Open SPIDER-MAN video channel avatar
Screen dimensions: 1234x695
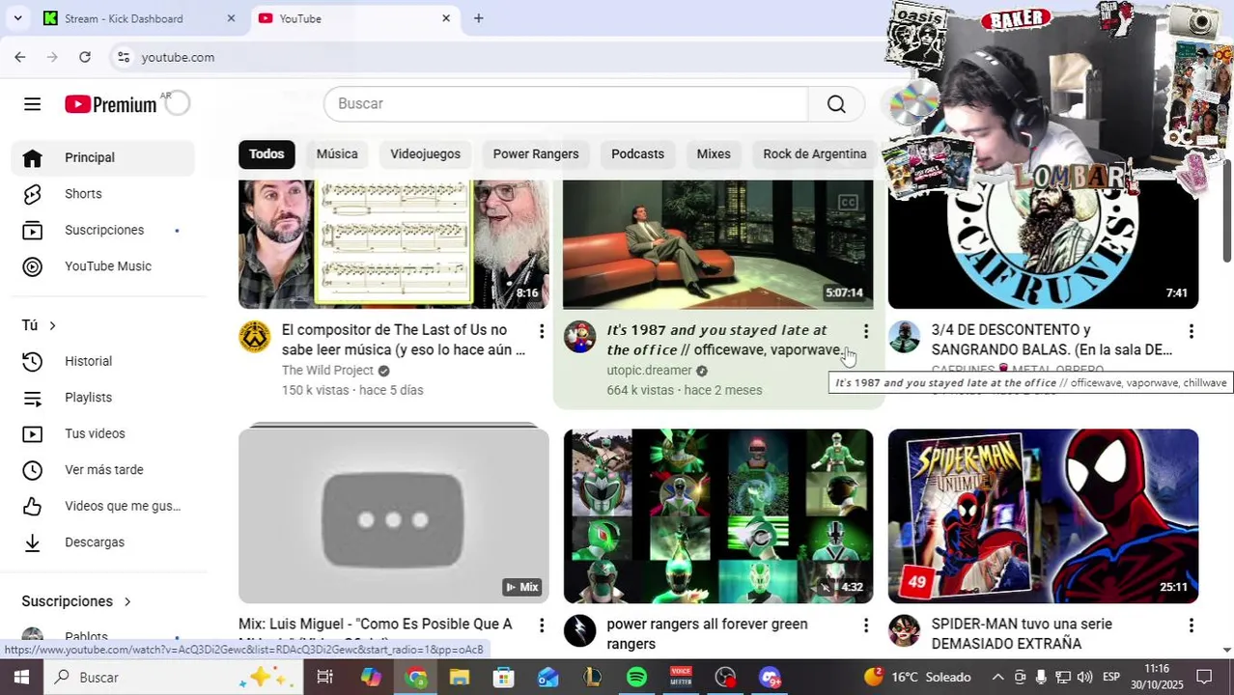(905, 630)
